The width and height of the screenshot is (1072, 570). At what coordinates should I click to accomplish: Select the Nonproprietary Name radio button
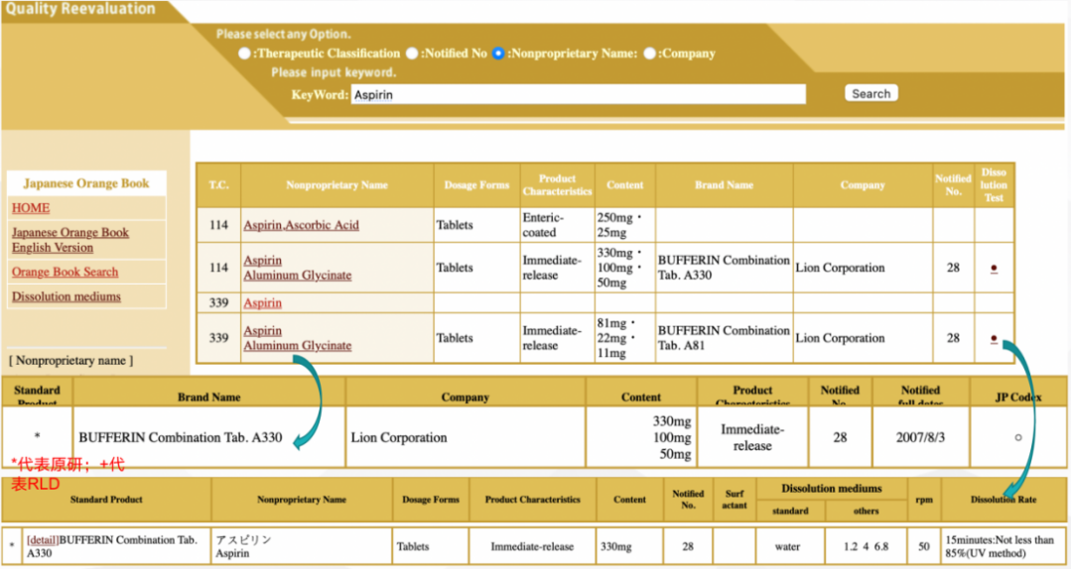click(x=498, y=54)
